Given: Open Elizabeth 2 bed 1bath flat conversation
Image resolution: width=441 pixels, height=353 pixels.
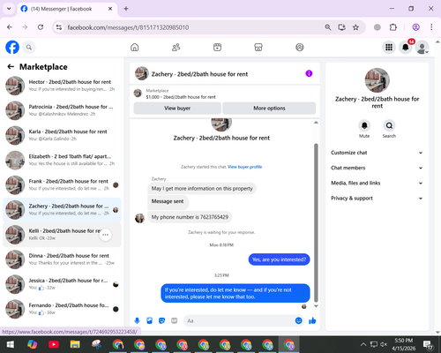Looking at the screenshot, I should click(x=62, y=160).
